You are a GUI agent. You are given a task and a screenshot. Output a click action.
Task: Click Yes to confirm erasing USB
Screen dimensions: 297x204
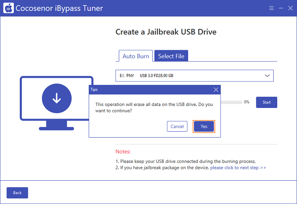(x=204, y=127)
